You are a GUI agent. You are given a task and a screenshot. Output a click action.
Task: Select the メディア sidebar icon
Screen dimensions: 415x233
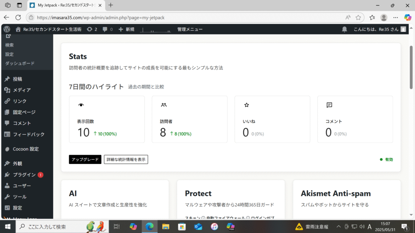pyautogui.click(x=7, y=90)
